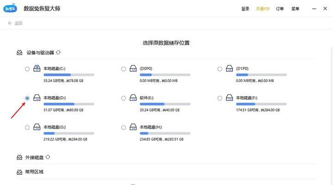
Task: Click the (D0P0) drive label
Action: [x=146, y=68]
